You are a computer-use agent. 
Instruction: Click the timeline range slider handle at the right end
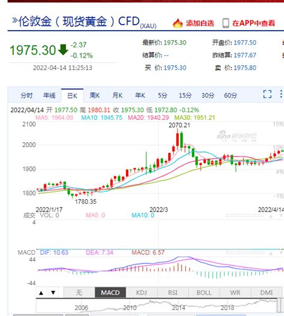tap(279, 306)
